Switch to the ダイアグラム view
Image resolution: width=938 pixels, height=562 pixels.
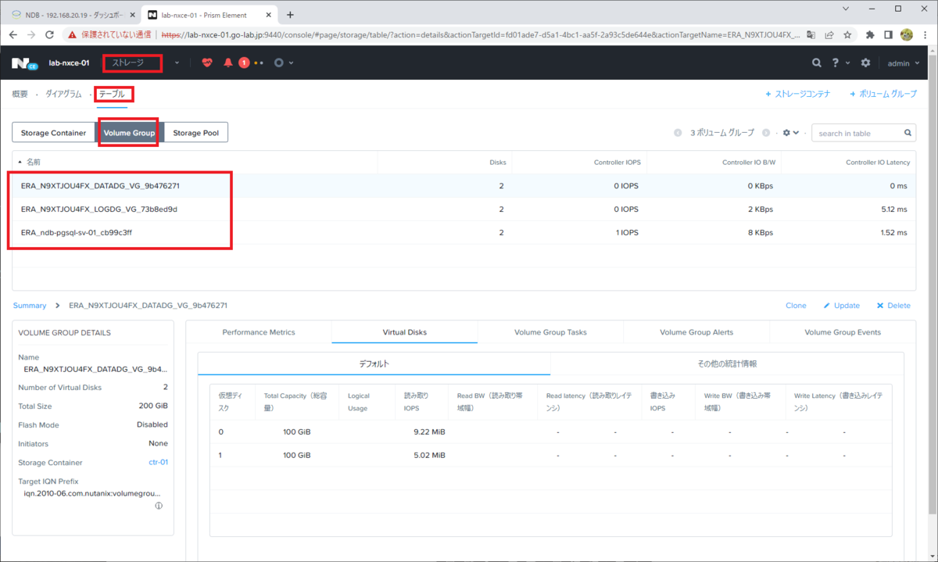(x=63, y=94)
